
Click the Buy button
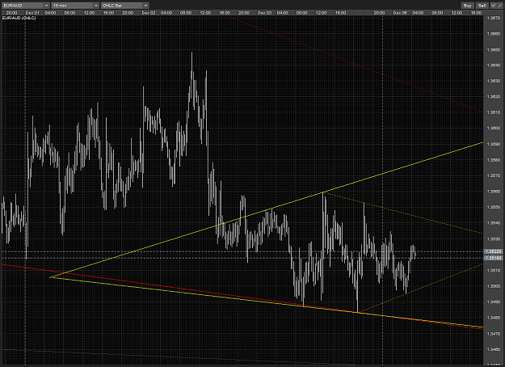click(467, 6)
